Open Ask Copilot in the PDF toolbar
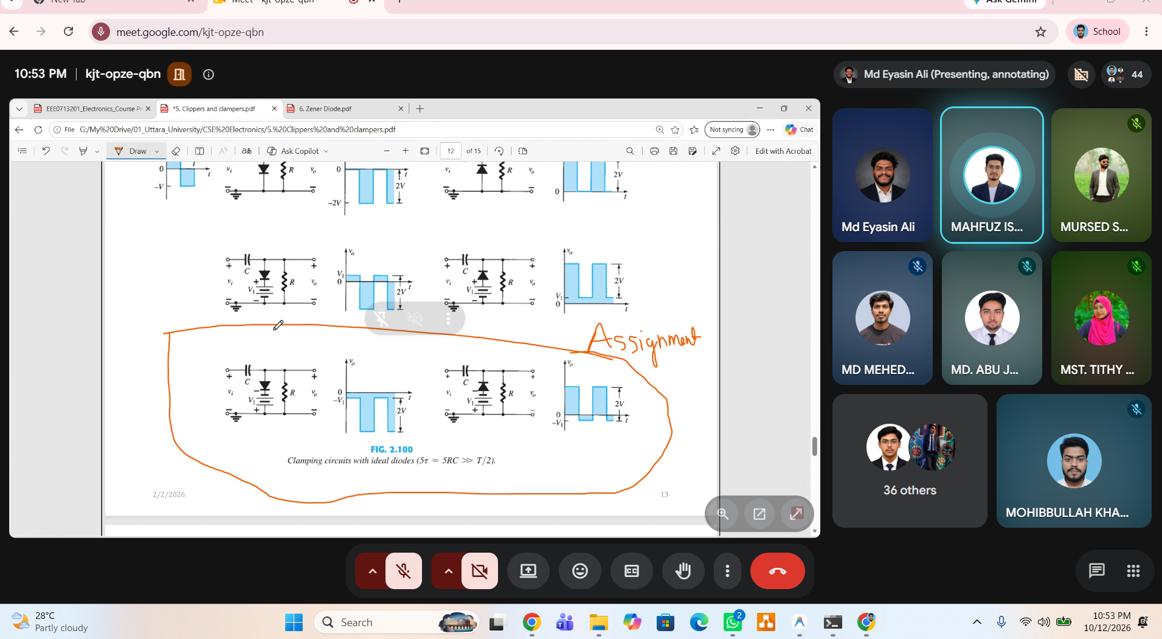Screen dimensions: 1162x639 [293, 151]
